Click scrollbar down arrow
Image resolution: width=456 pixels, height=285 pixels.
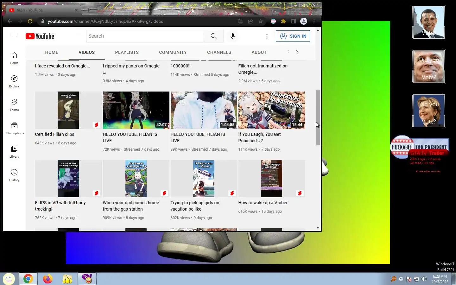click(318, 228)
